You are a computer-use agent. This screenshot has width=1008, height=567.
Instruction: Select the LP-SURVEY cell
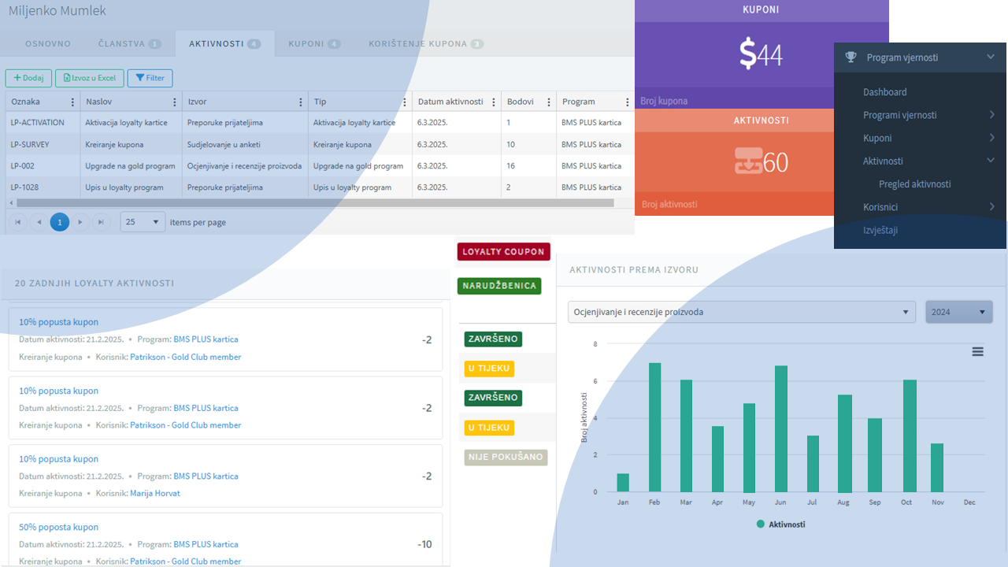[x=42, y=145]
